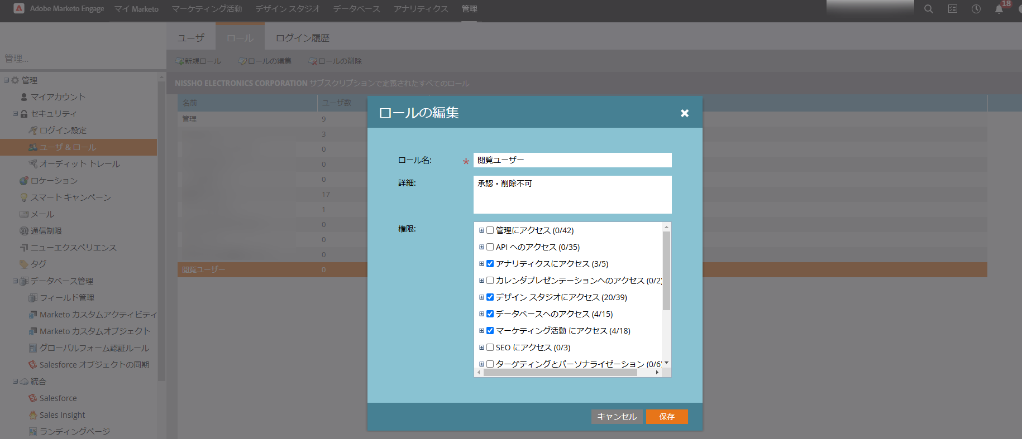
Task: Click the Marketo Custom Activities icon
Action: click(33, 315)
